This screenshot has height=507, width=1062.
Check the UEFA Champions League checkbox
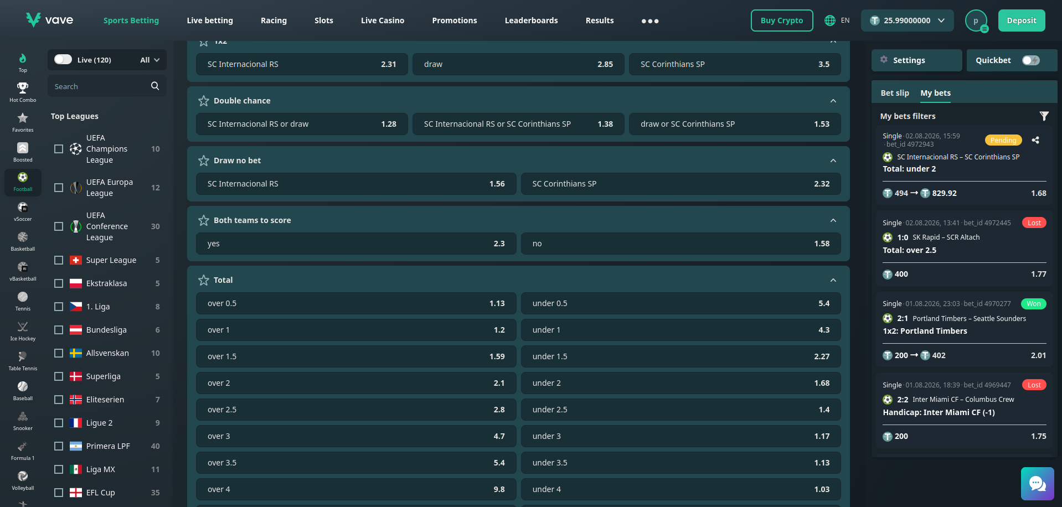click(x=59, y=149)
